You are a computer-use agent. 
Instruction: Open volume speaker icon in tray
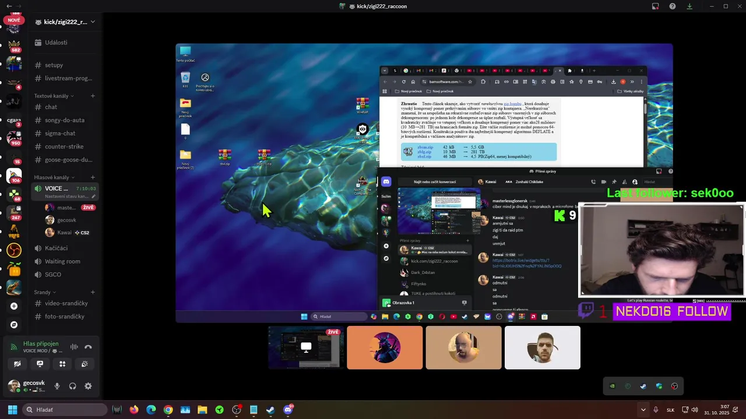point(694,410)
